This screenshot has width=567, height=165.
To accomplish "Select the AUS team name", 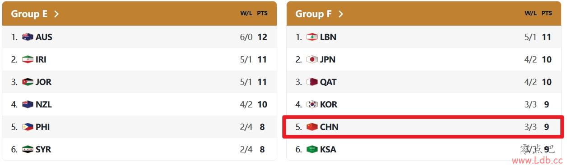I will (44, 37).
